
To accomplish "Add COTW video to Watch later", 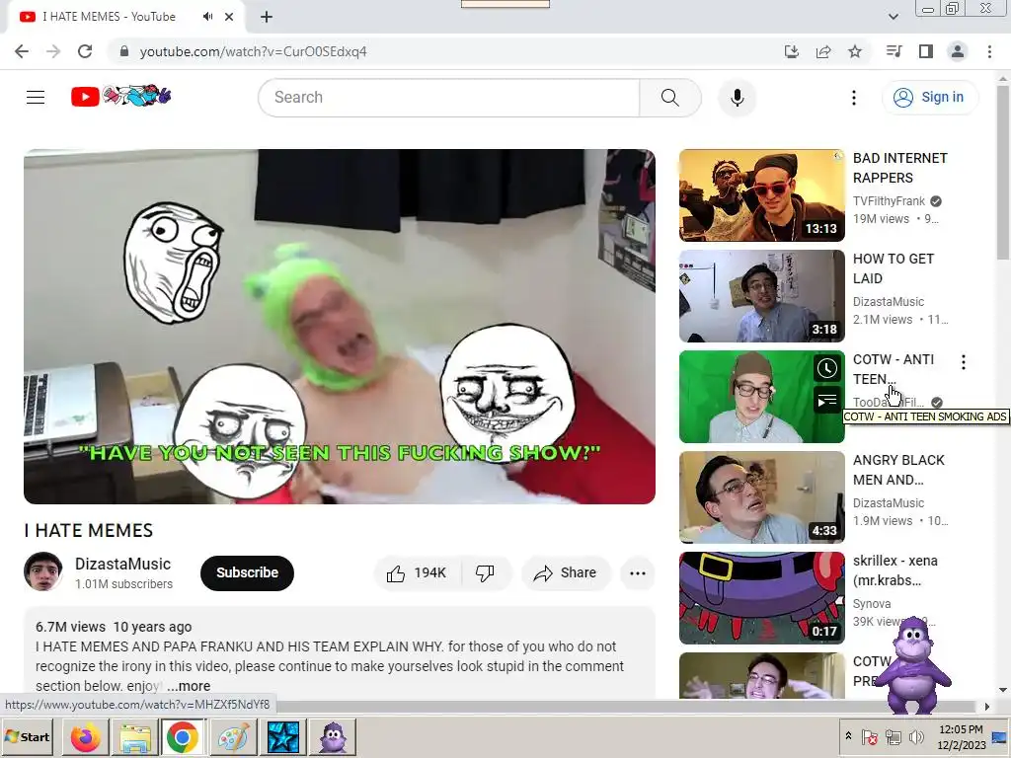I will click(827, 368).
